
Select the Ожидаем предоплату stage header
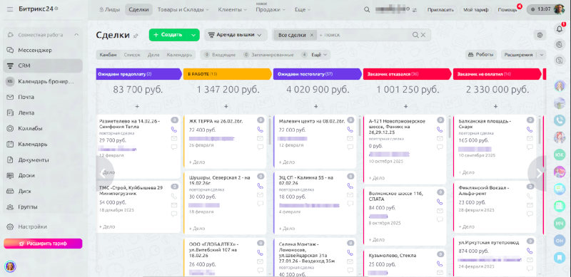[138, 74]
